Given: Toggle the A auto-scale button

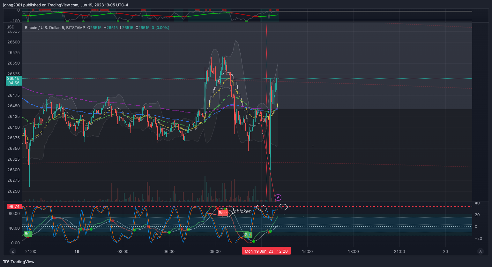Looking at the screenshot, I should [x=481, y=251].
